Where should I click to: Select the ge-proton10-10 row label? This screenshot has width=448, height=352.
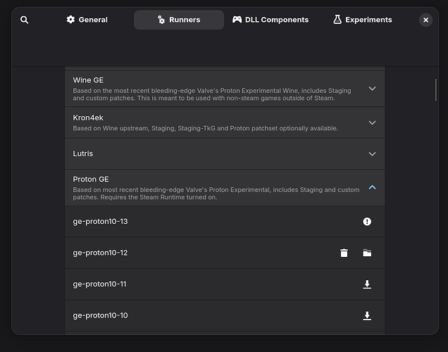100,315
